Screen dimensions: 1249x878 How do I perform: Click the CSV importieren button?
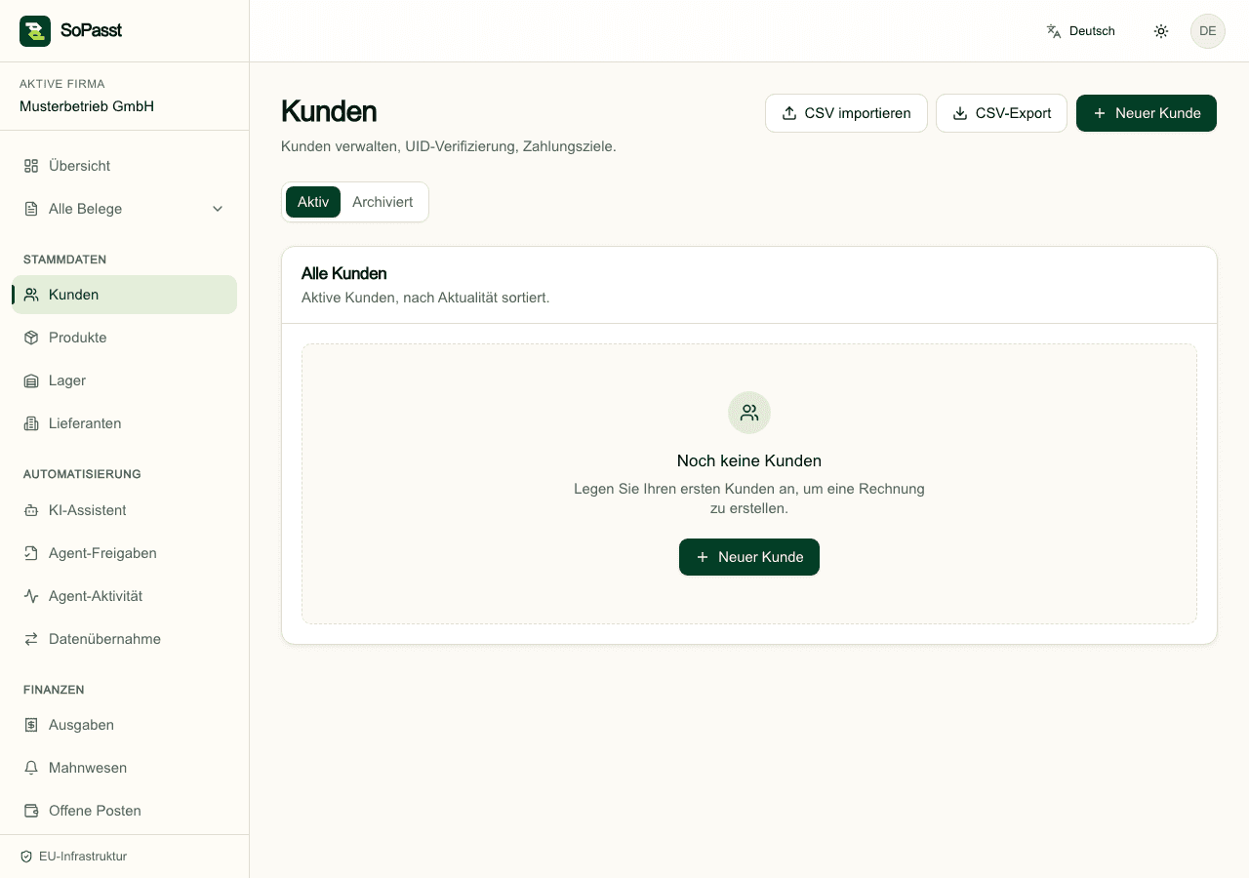click(x=846, y=113)
